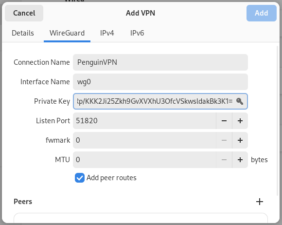
Task: Decrease fwmark value with minus button
Action: pyautogui.click(x=224, y=140)
